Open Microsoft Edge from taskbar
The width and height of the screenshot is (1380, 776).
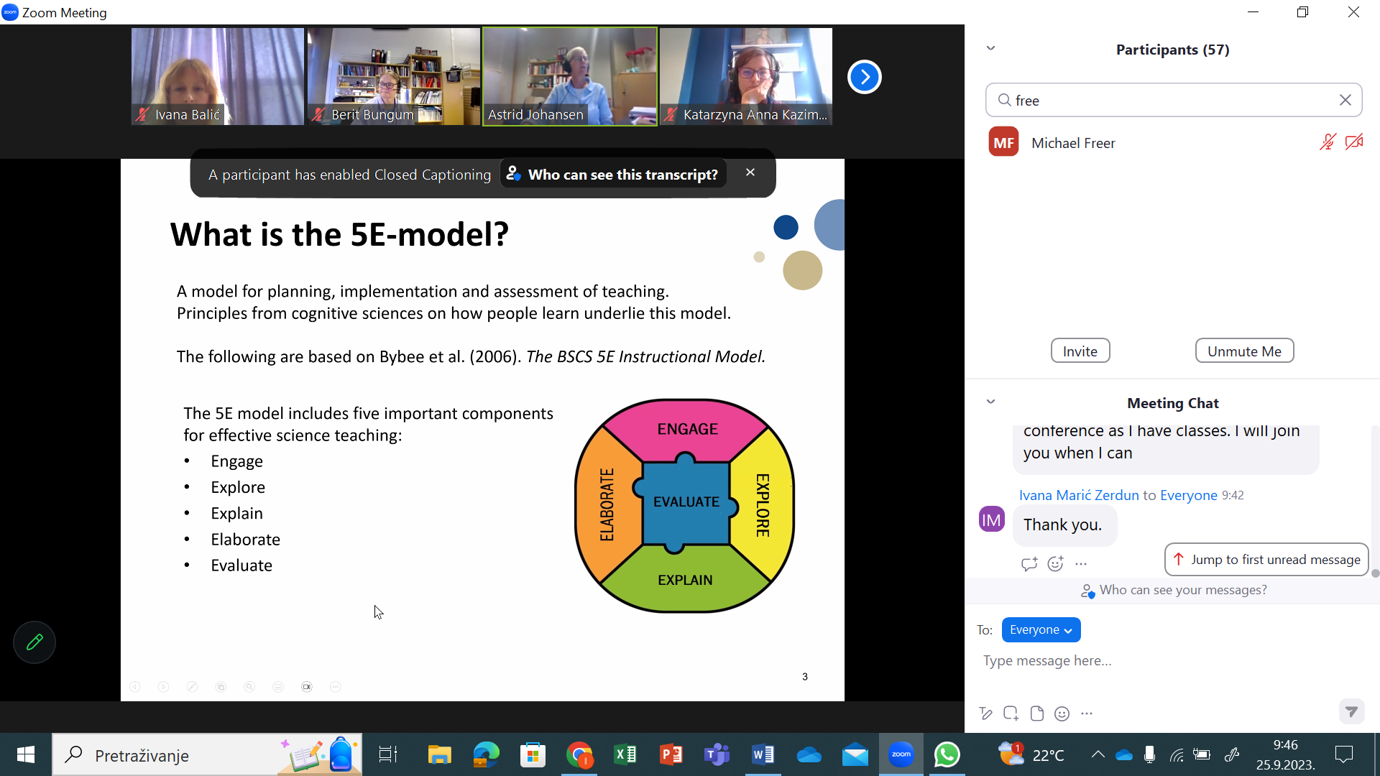(x=486, y=754)
